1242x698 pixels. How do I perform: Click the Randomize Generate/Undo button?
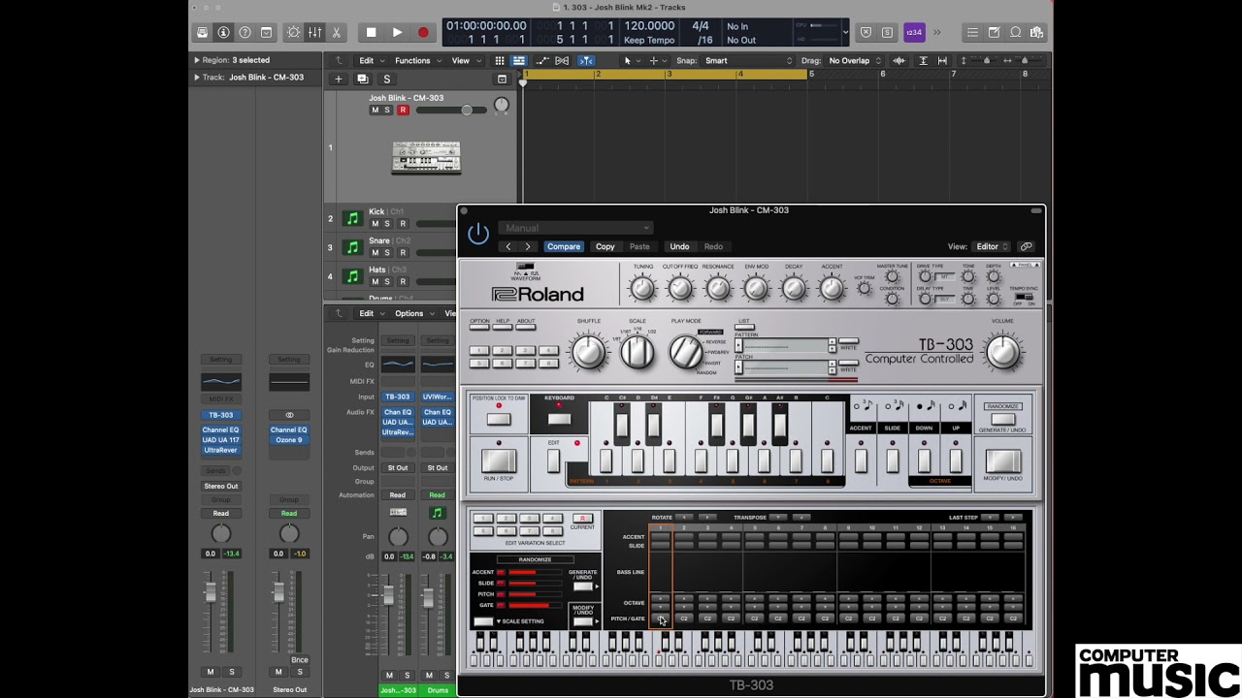click(x=1002, y=420)
